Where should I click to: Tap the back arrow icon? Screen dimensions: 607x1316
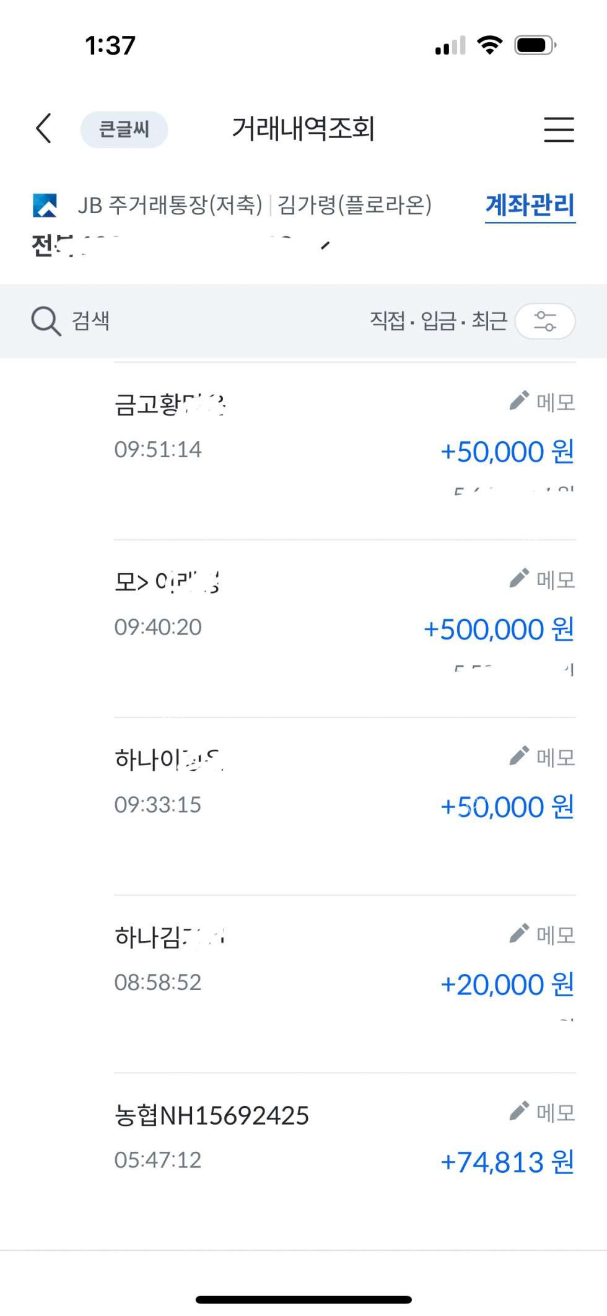point(43,129)
